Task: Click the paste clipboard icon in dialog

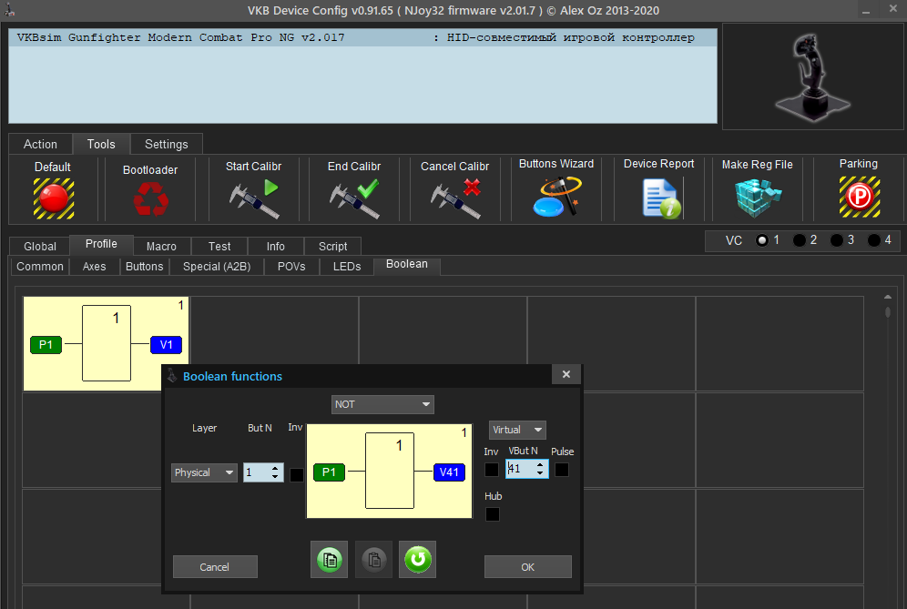Action: click(x=373, y=559)
